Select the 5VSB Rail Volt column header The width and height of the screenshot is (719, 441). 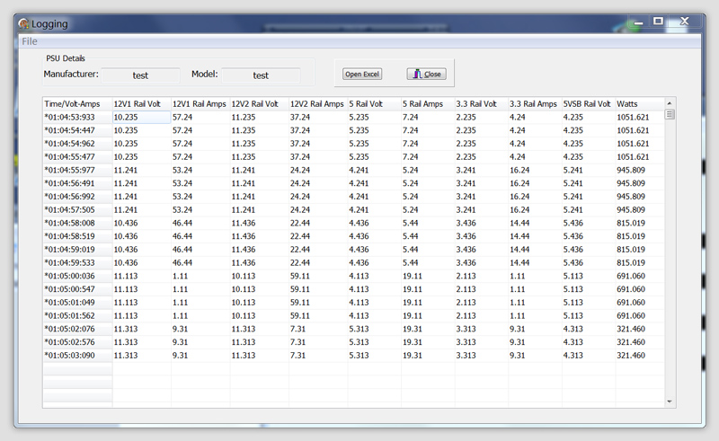pyautogui.click(x=589, y=104)
